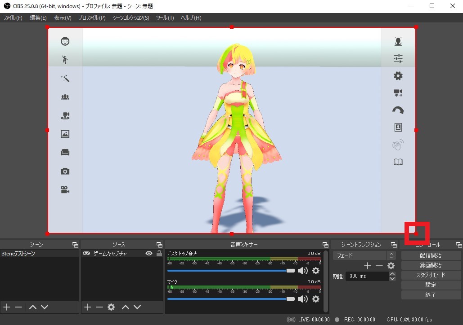Undock the ソース panel with popout icon
Viewport: 463px width, 325px height.
pos(159,245)
